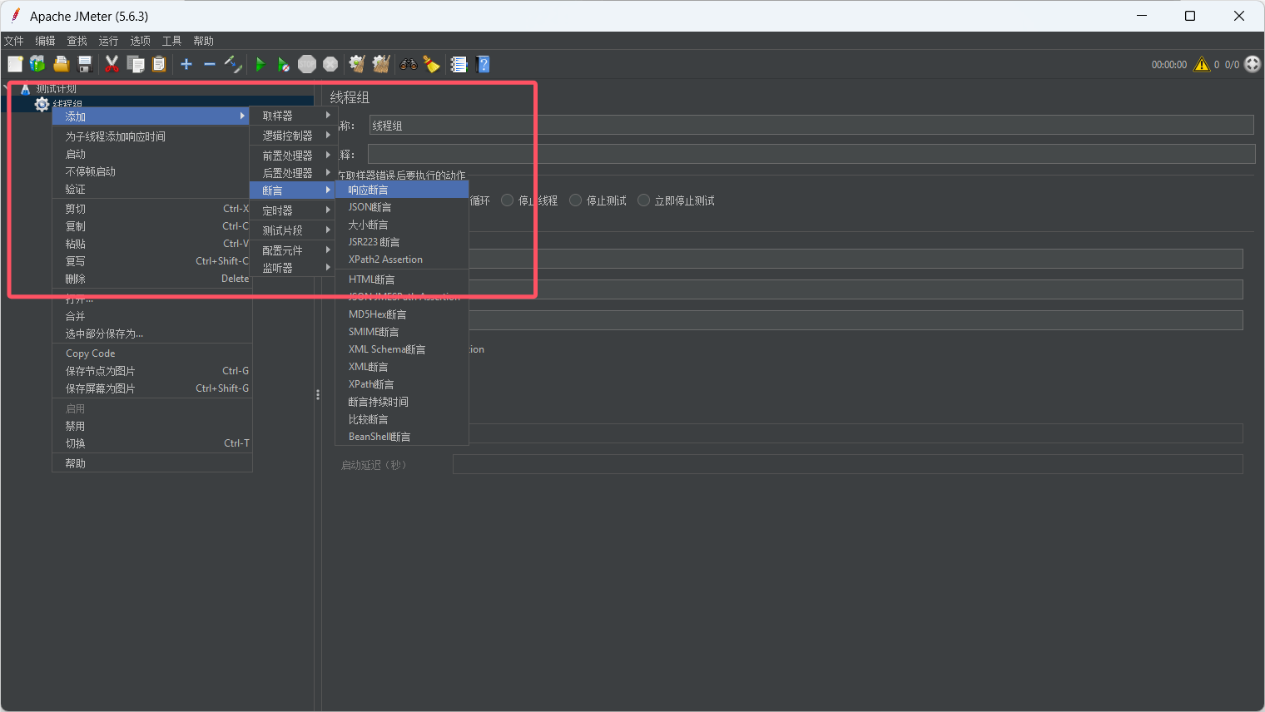Click the comments input field

tap(811, 154)
